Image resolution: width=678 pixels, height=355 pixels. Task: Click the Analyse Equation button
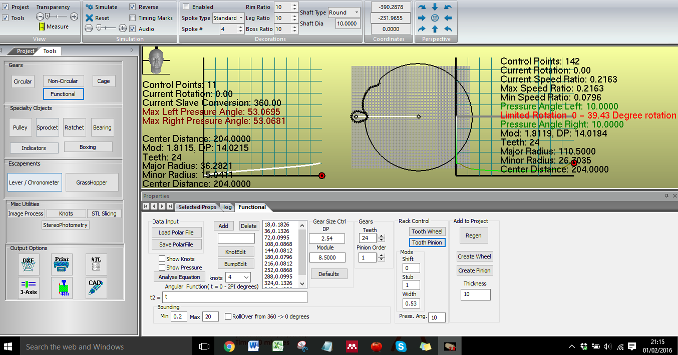[x=179, y=277]
